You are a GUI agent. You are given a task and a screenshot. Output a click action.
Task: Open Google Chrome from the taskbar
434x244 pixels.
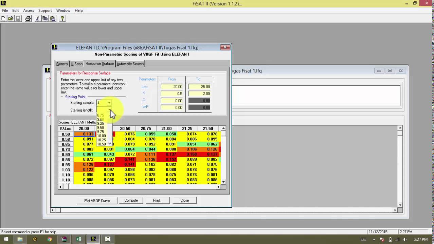point(49,239)
